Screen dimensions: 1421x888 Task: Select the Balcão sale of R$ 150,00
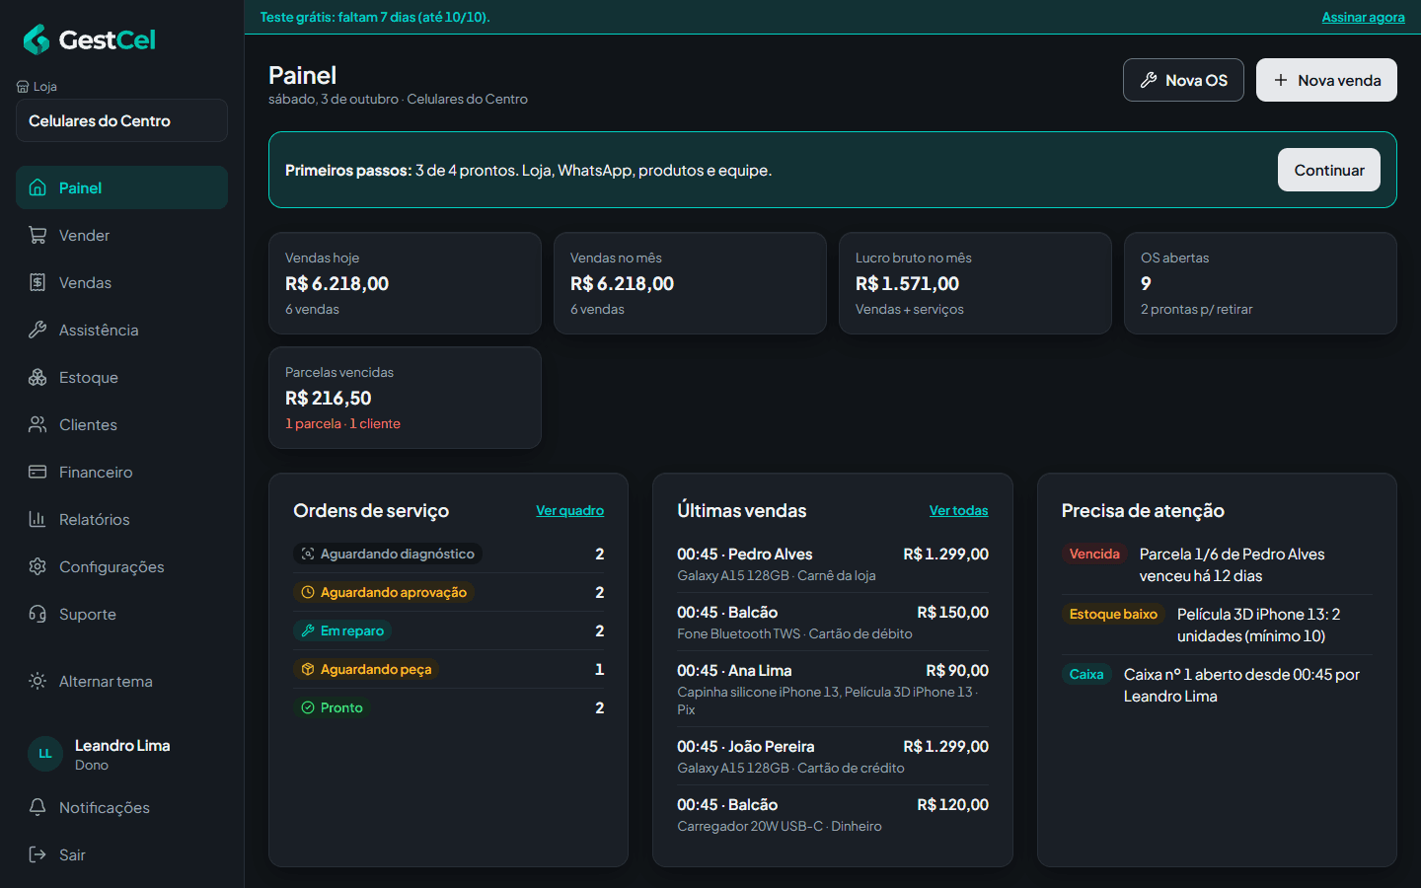click(x=833, y=622)
